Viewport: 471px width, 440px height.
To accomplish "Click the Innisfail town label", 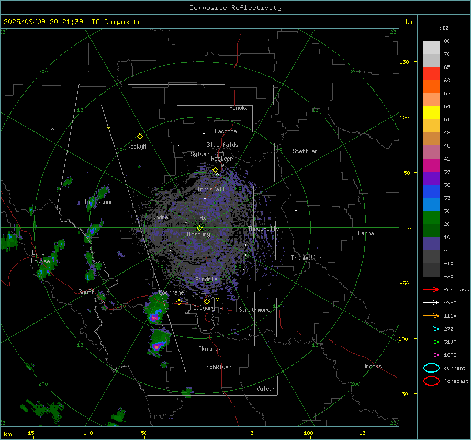I will 211,189.
